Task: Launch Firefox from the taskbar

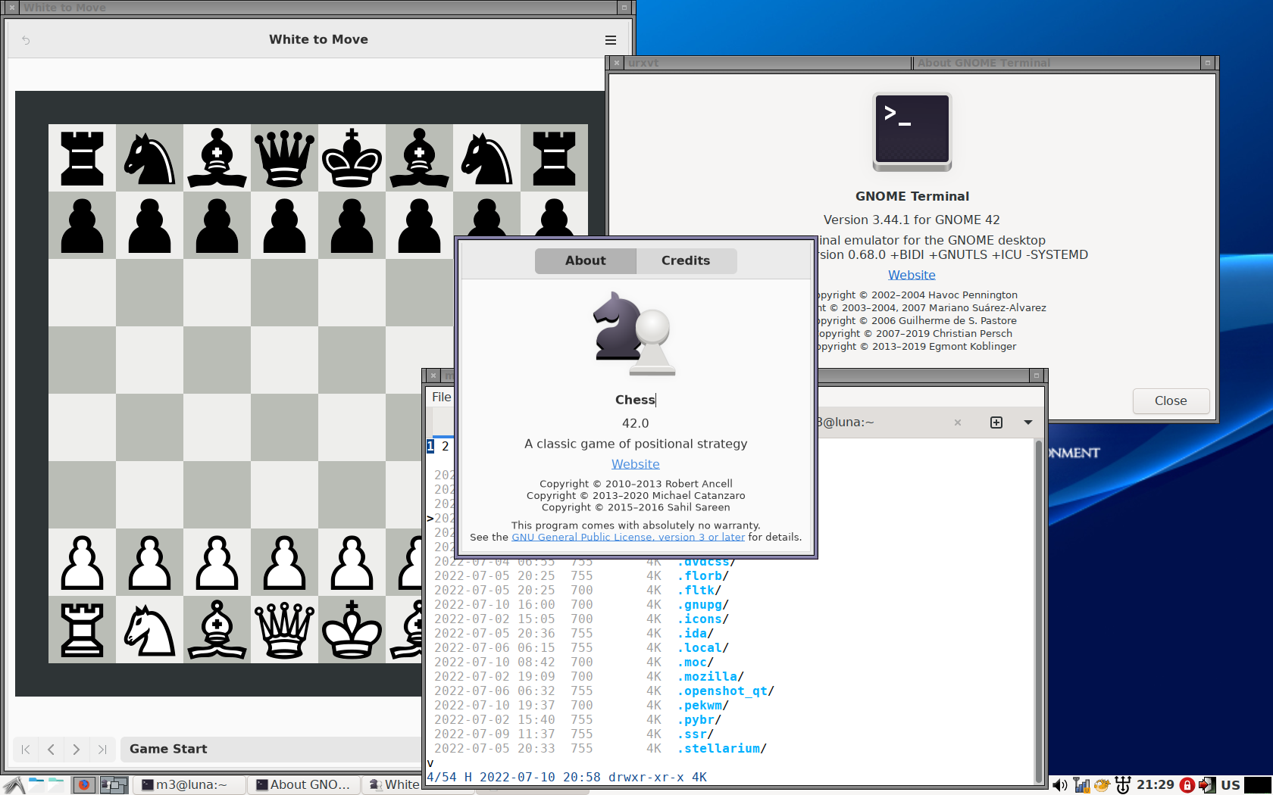Action: tap(84, 785)
